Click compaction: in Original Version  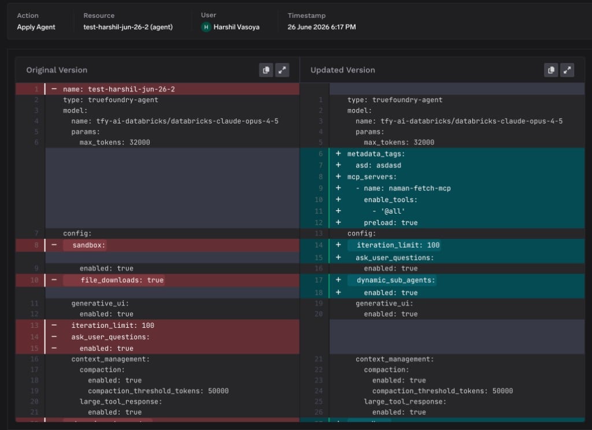tap(102, 370)
